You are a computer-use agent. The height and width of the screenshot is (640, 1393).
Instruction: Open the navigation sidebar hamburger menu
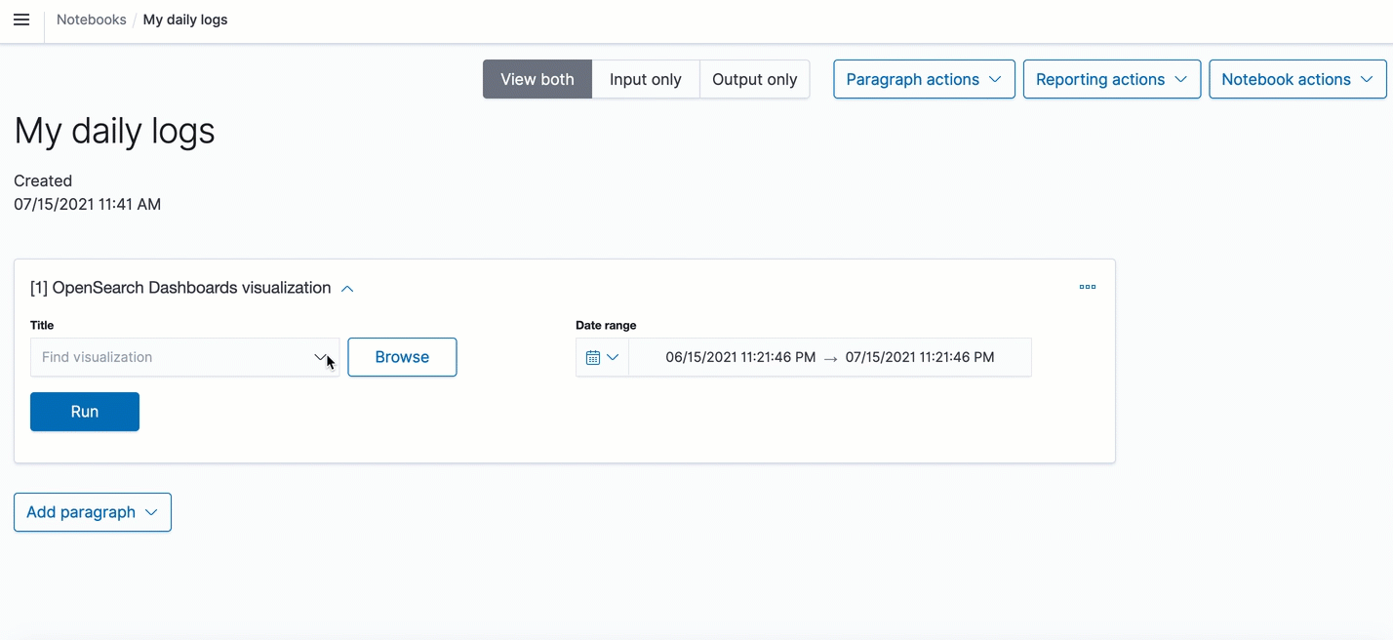21,20
